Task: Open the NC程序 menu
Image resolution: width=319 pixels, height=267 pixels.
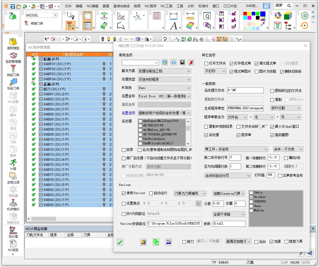Action: point(150,6)
